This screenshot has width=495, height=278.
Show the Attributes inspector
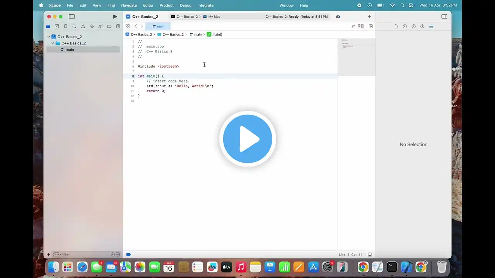pos(431,26)
